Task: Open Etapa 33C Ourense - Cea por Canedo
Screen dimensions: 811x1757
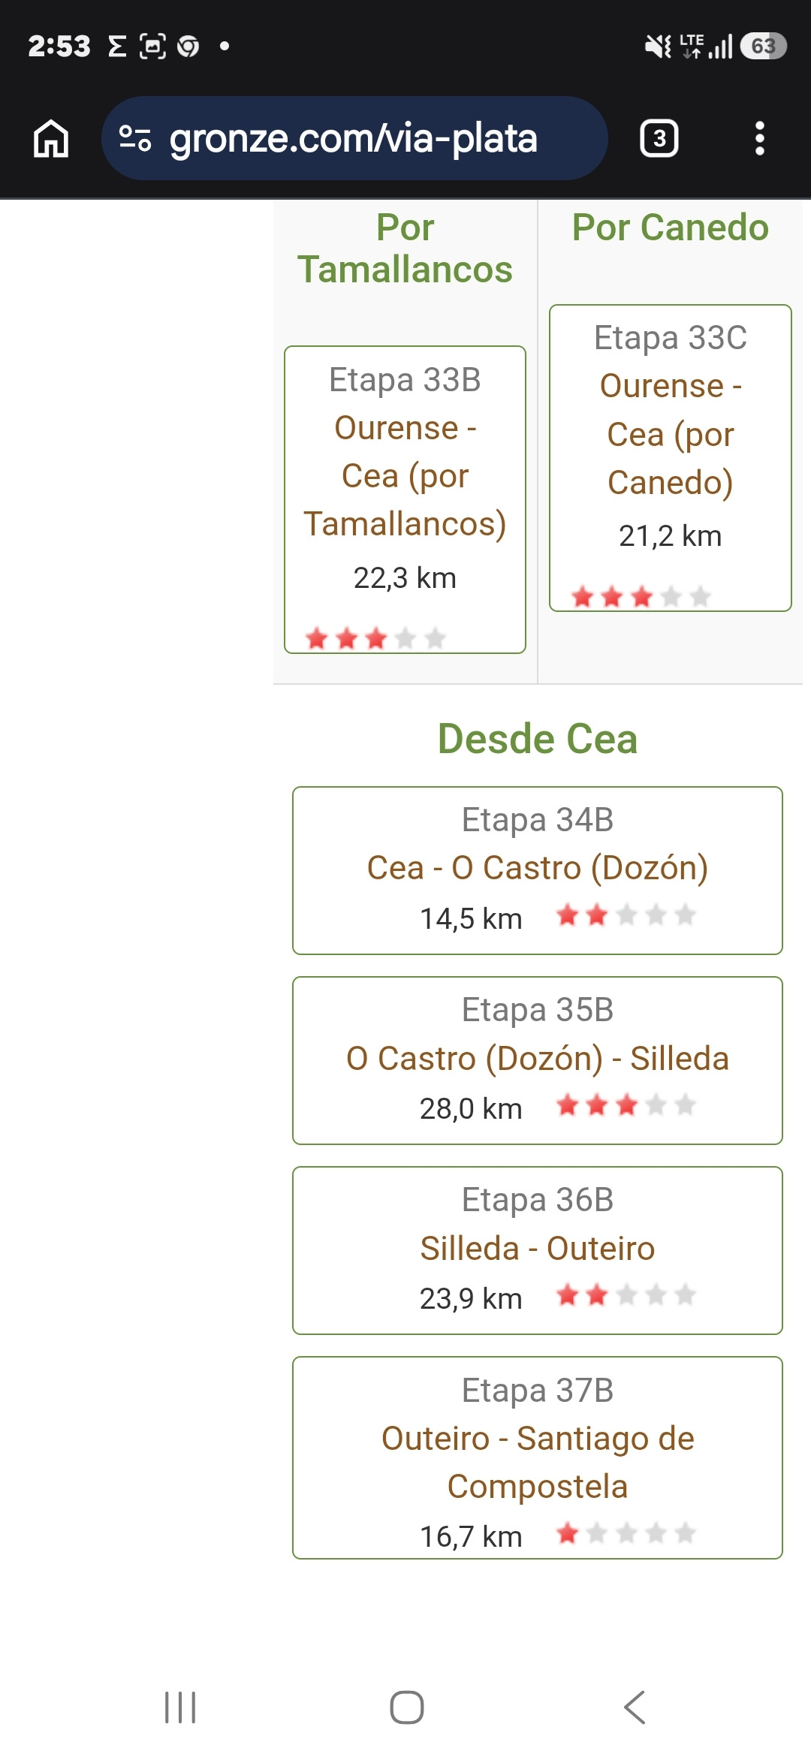Action: pos(671,458)
